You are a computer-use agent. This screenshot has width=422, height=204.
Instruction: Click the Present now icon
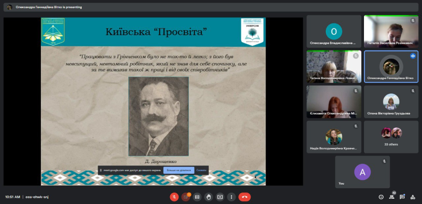220,197
